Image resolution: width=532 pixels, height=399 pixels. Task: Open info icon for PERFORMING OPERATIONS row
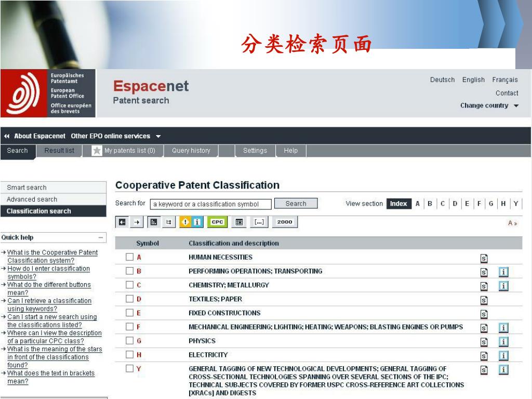coord(503,272)
